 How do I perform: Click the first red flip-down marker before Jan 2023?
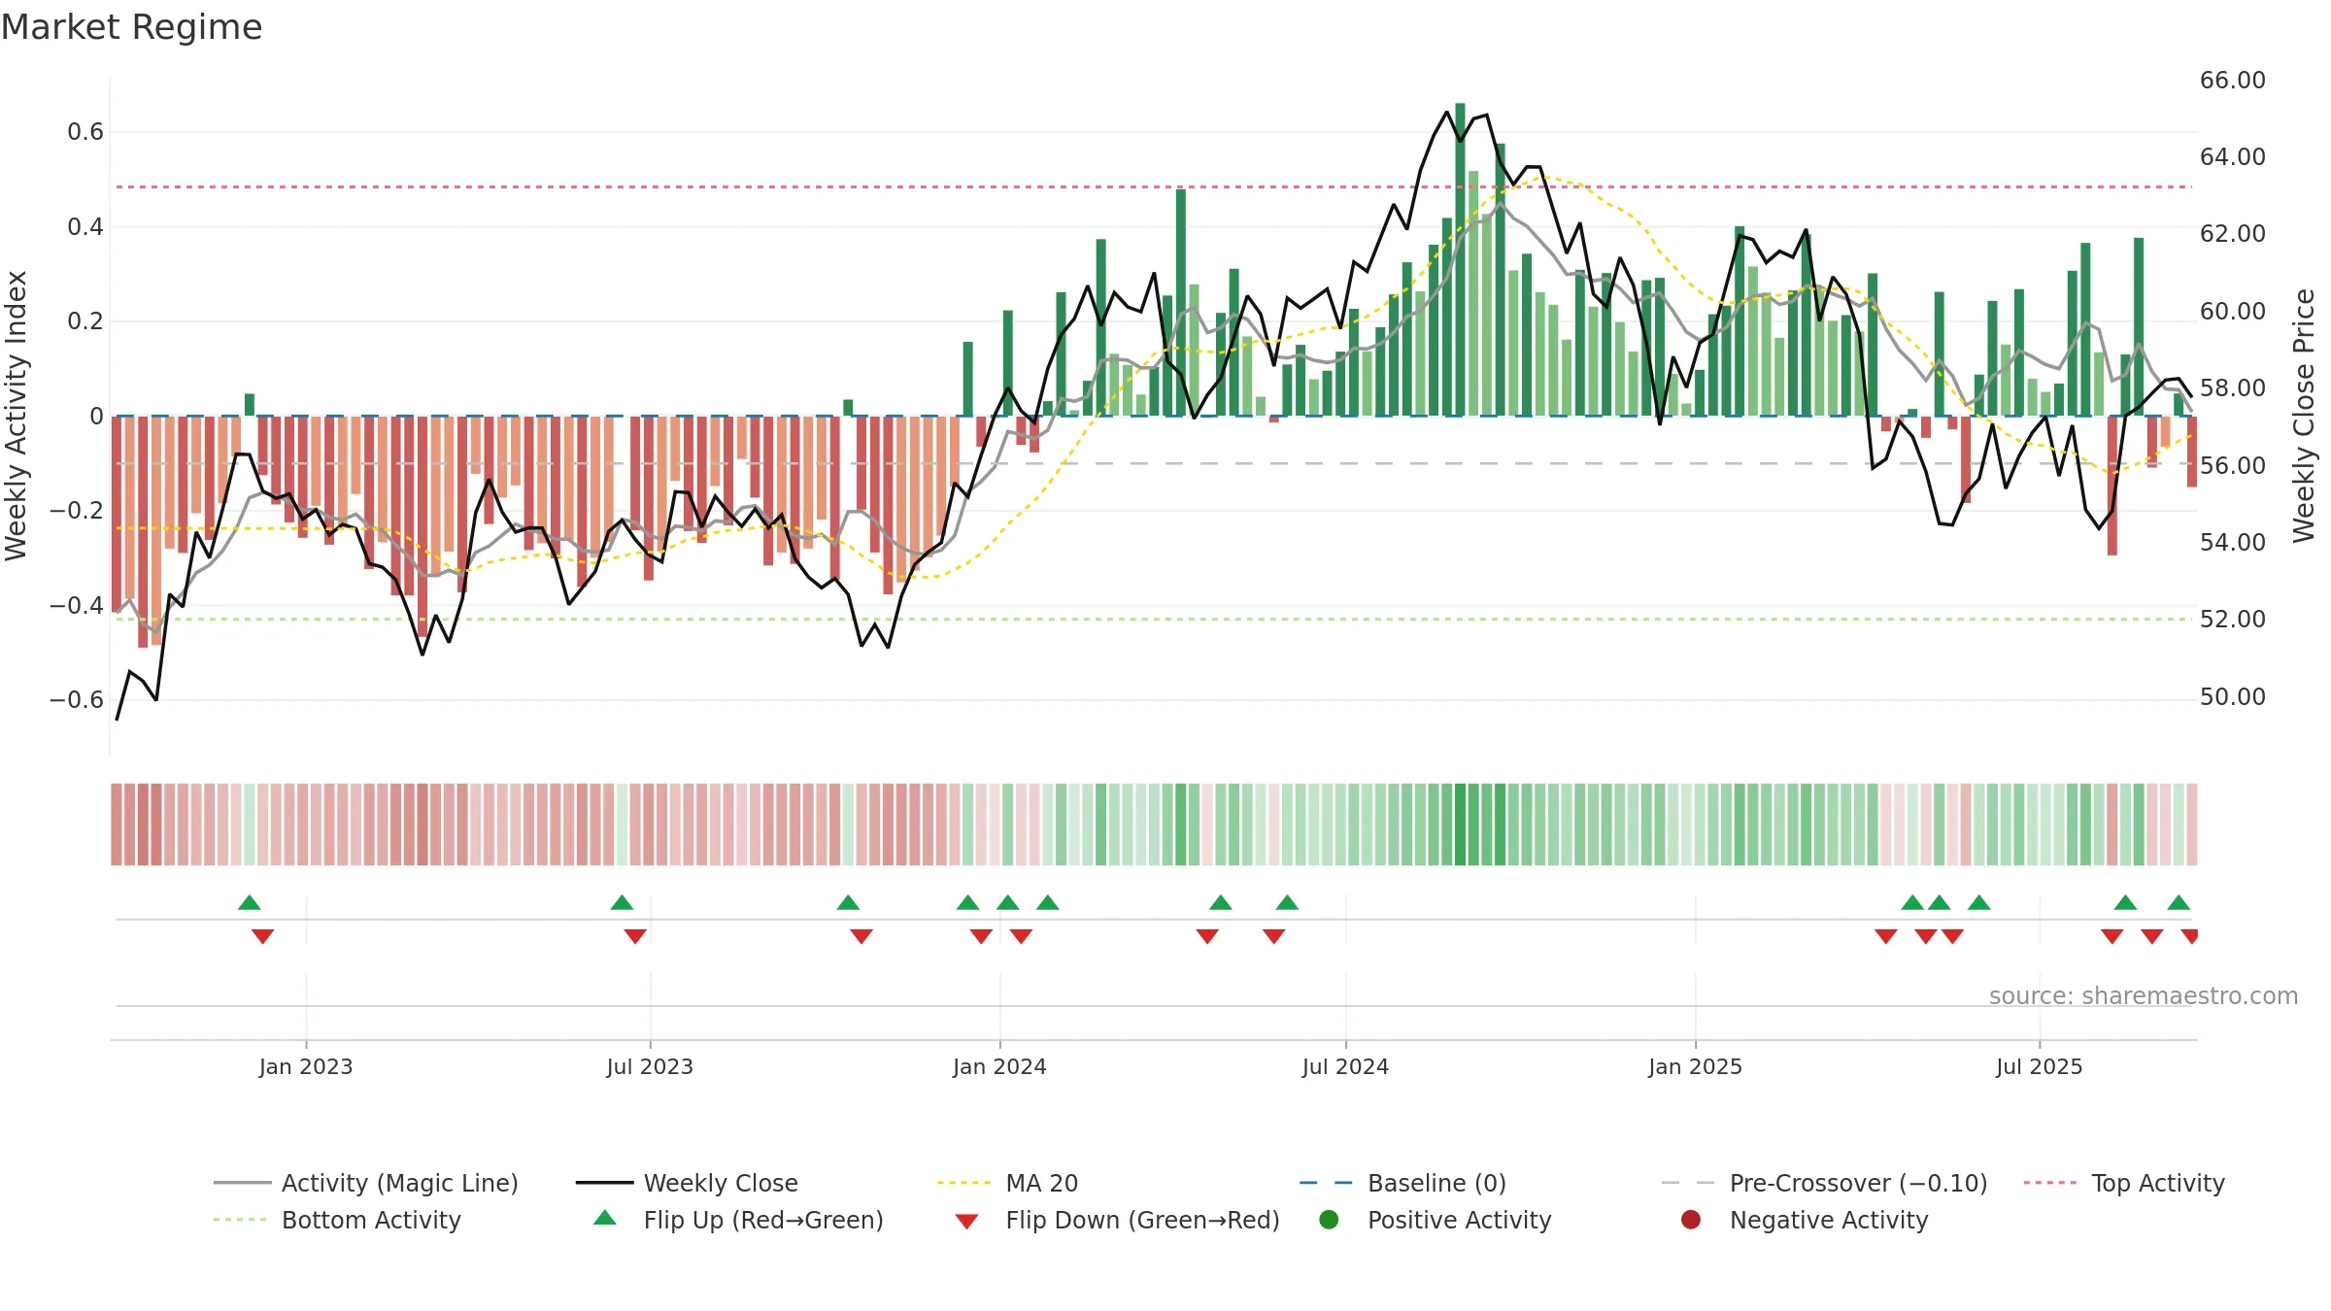pos(262,936)
